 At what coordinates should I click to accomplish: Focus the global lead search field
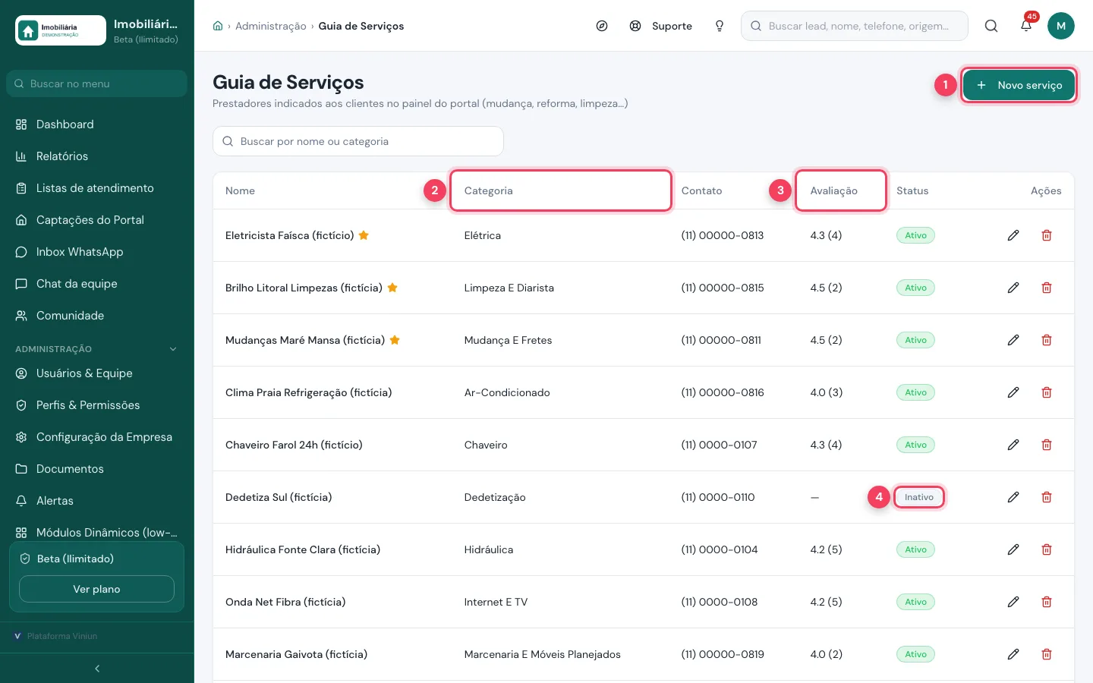pos(855,26)
